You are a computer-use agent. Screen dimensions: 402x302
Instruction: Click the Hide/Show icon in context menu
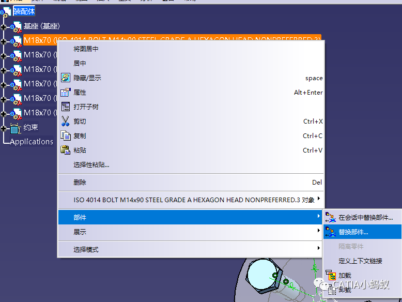(66, 78)
